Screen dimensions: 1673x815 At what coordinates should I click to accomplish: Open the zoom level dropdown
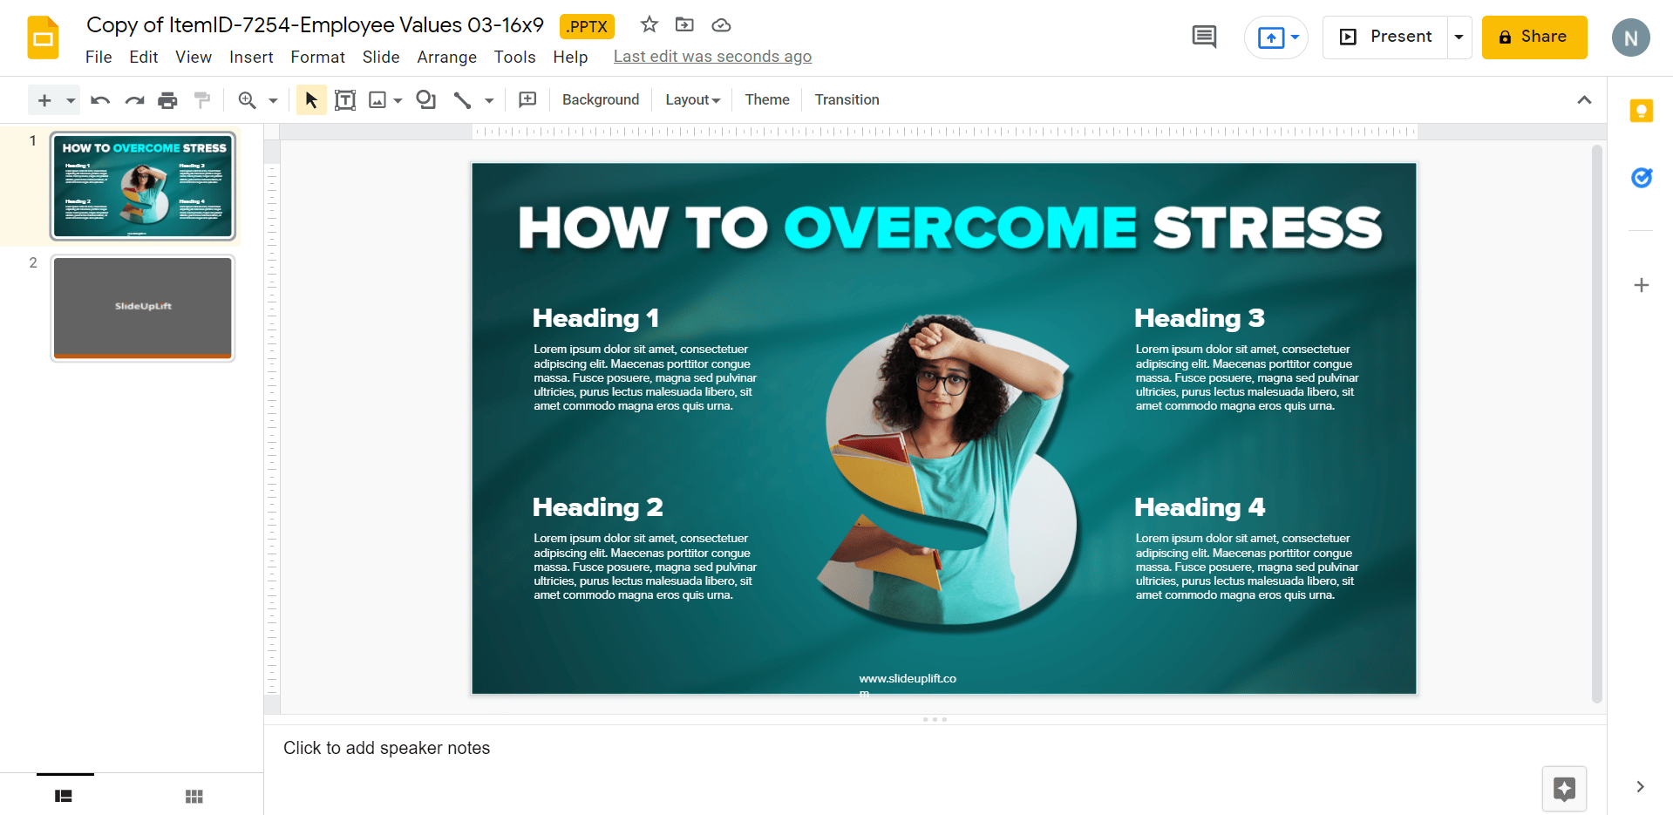pos(271,99)
